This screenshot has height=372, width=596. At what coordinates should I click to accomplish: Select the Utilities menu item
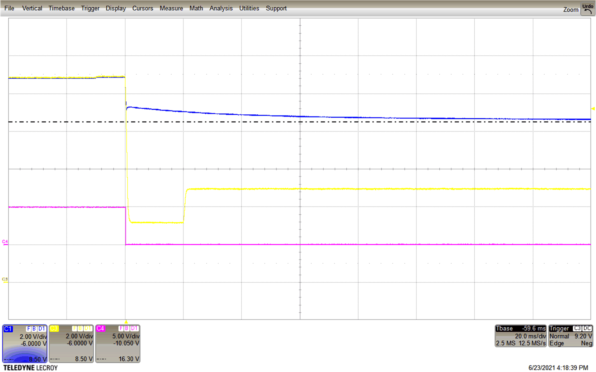click(x=249, y=8)
